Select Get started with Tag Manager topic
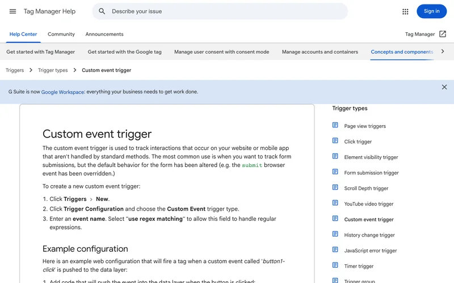Viewport: 454px width, 283px height. [x=40, y=52]
